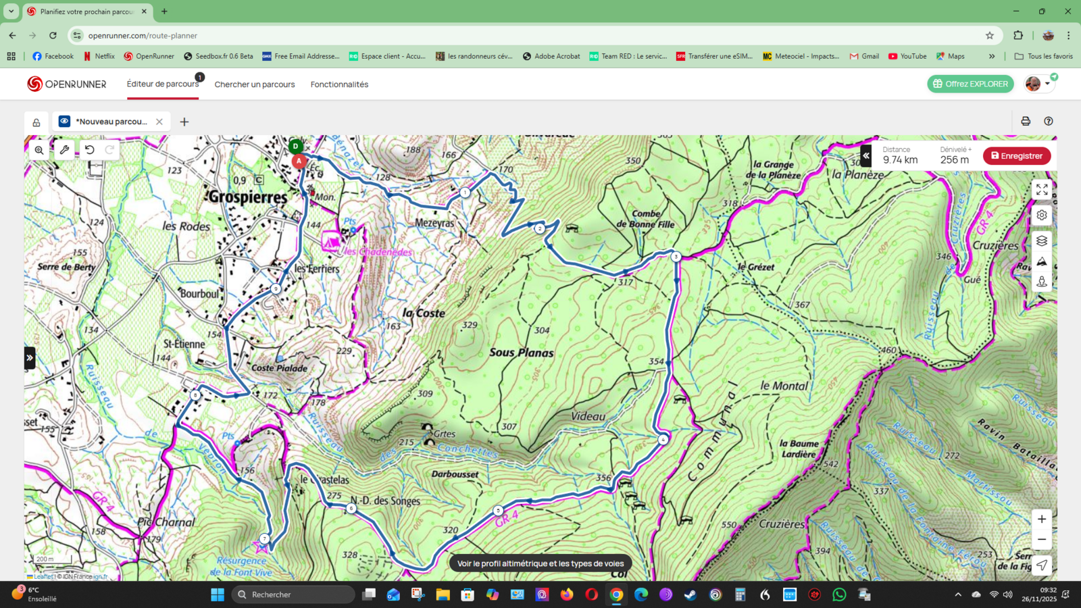Open the map layers selector
This screenshot has height=608, width=1081.
click(1041, 240)
